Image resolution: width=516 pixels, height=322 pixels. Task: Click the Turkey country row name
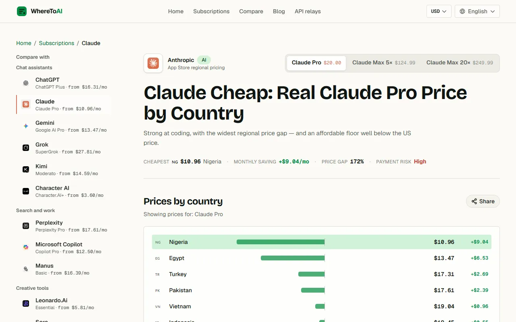[178, 274]
